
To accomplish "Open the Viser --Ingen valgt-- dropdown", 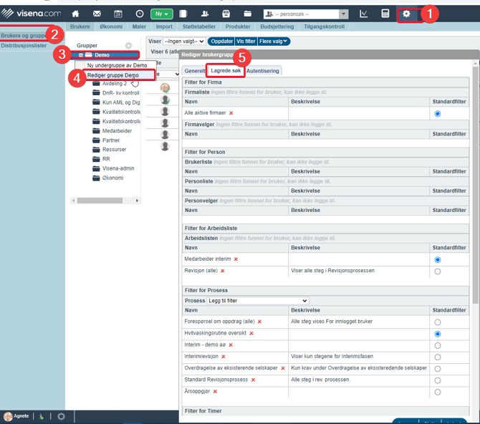I will (x=184, y=42).
